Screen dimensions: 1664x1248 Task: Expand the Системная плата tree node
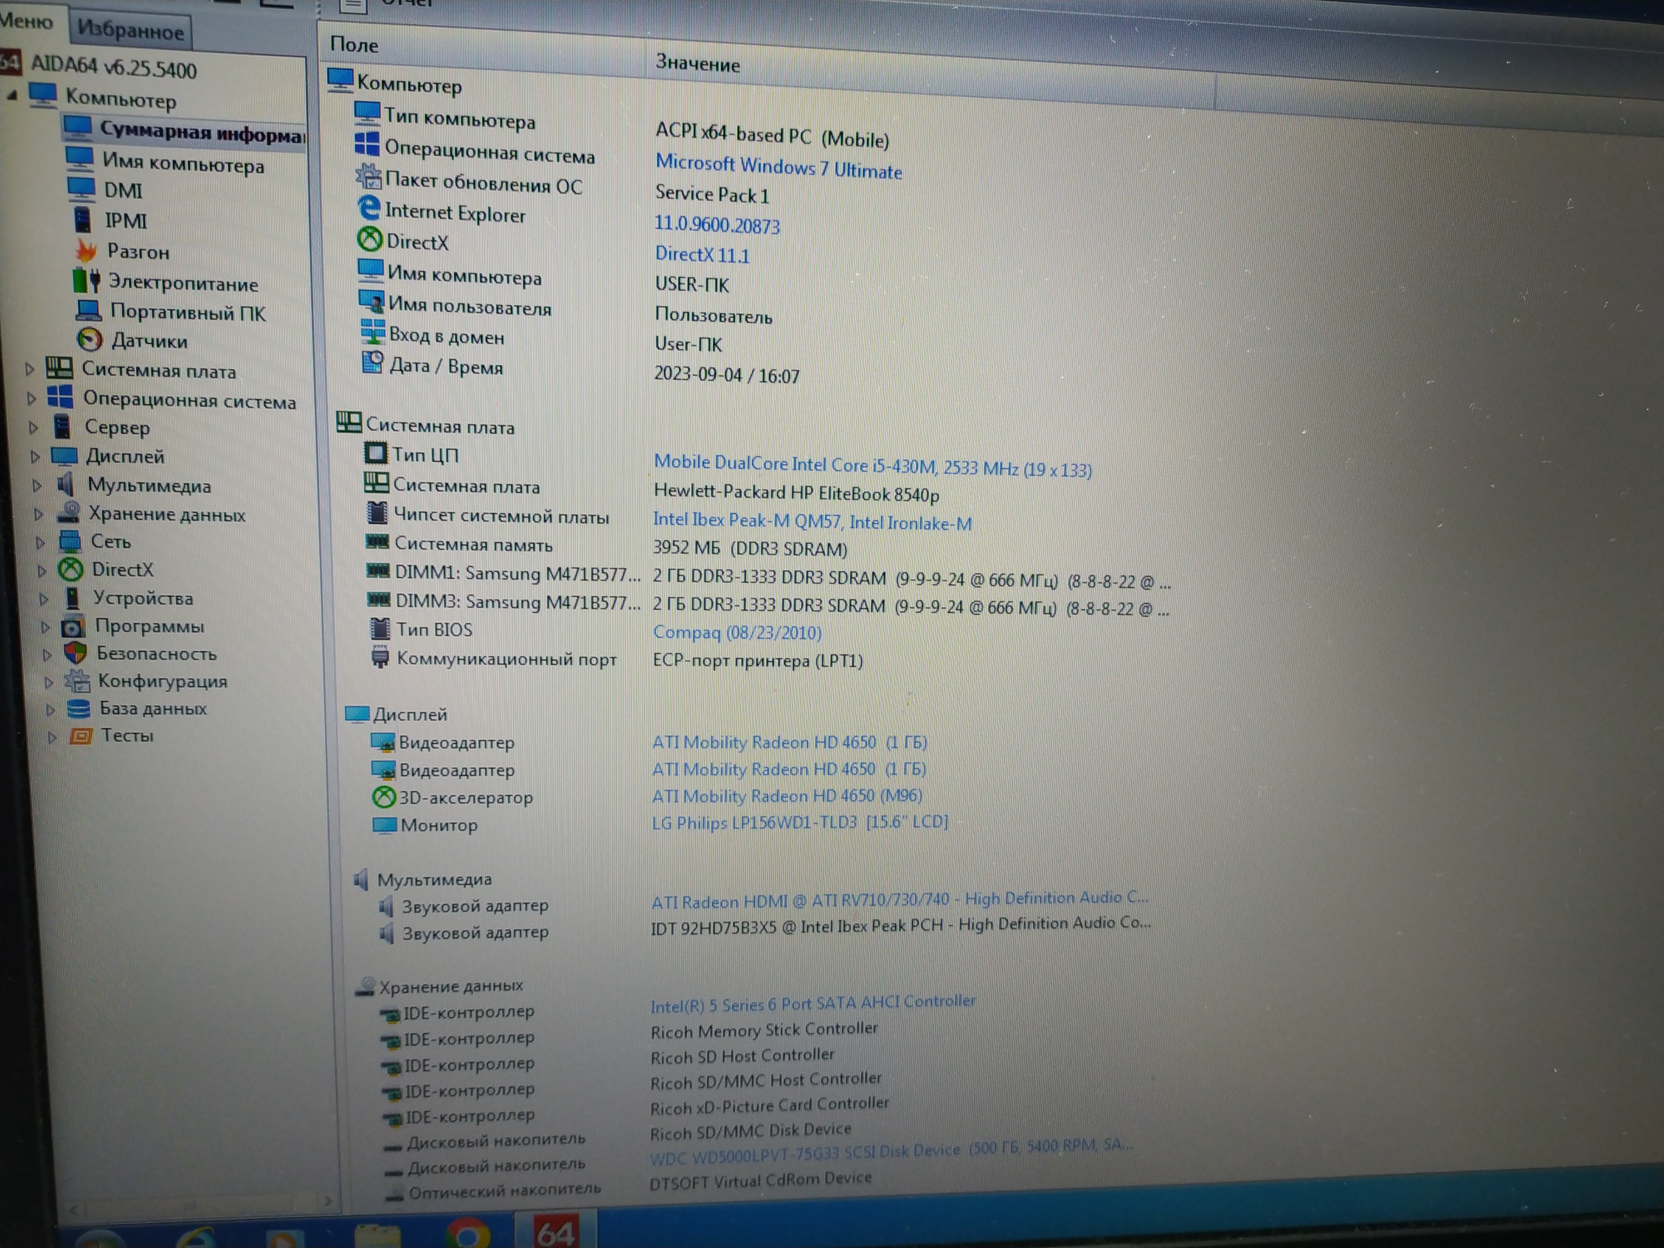(x=30, y=368)
